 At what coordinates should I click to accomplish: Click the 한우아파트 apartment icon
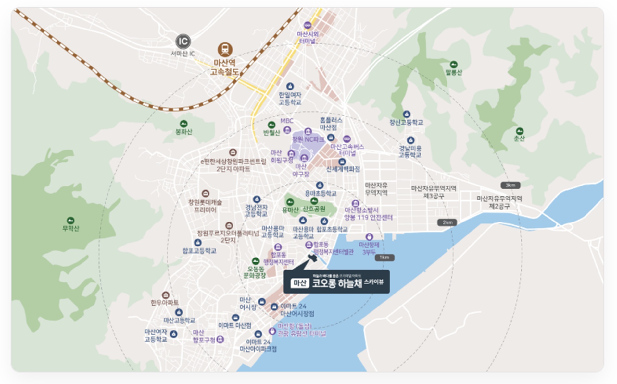coord(166,295)
